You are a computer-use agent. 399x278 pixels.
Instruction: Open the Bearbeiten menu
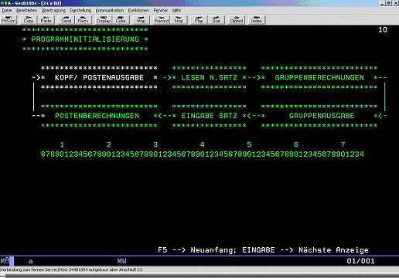pos(27,10)
